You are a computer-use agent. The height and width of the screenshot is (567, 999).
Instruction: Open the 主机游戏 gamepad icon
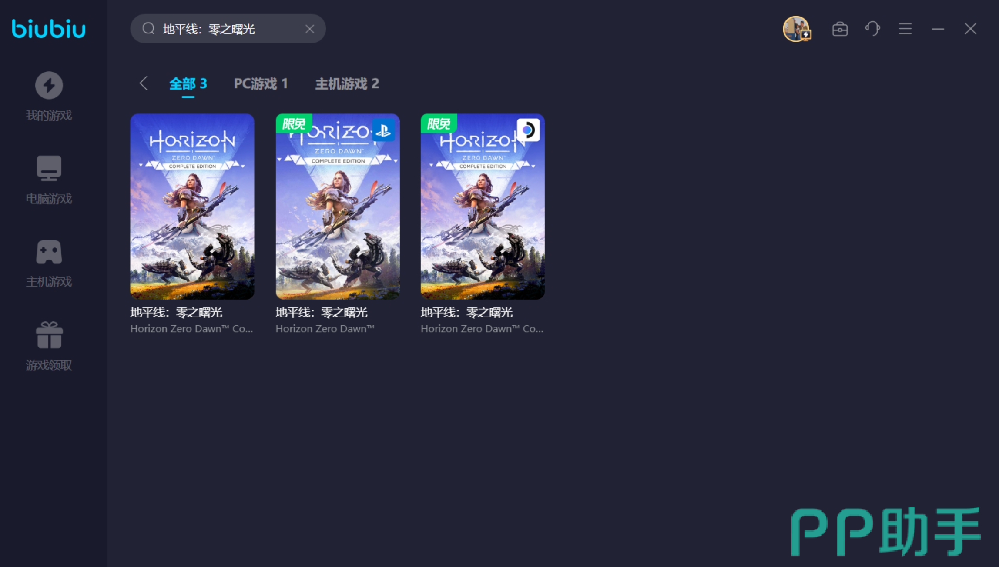point(49,252)
